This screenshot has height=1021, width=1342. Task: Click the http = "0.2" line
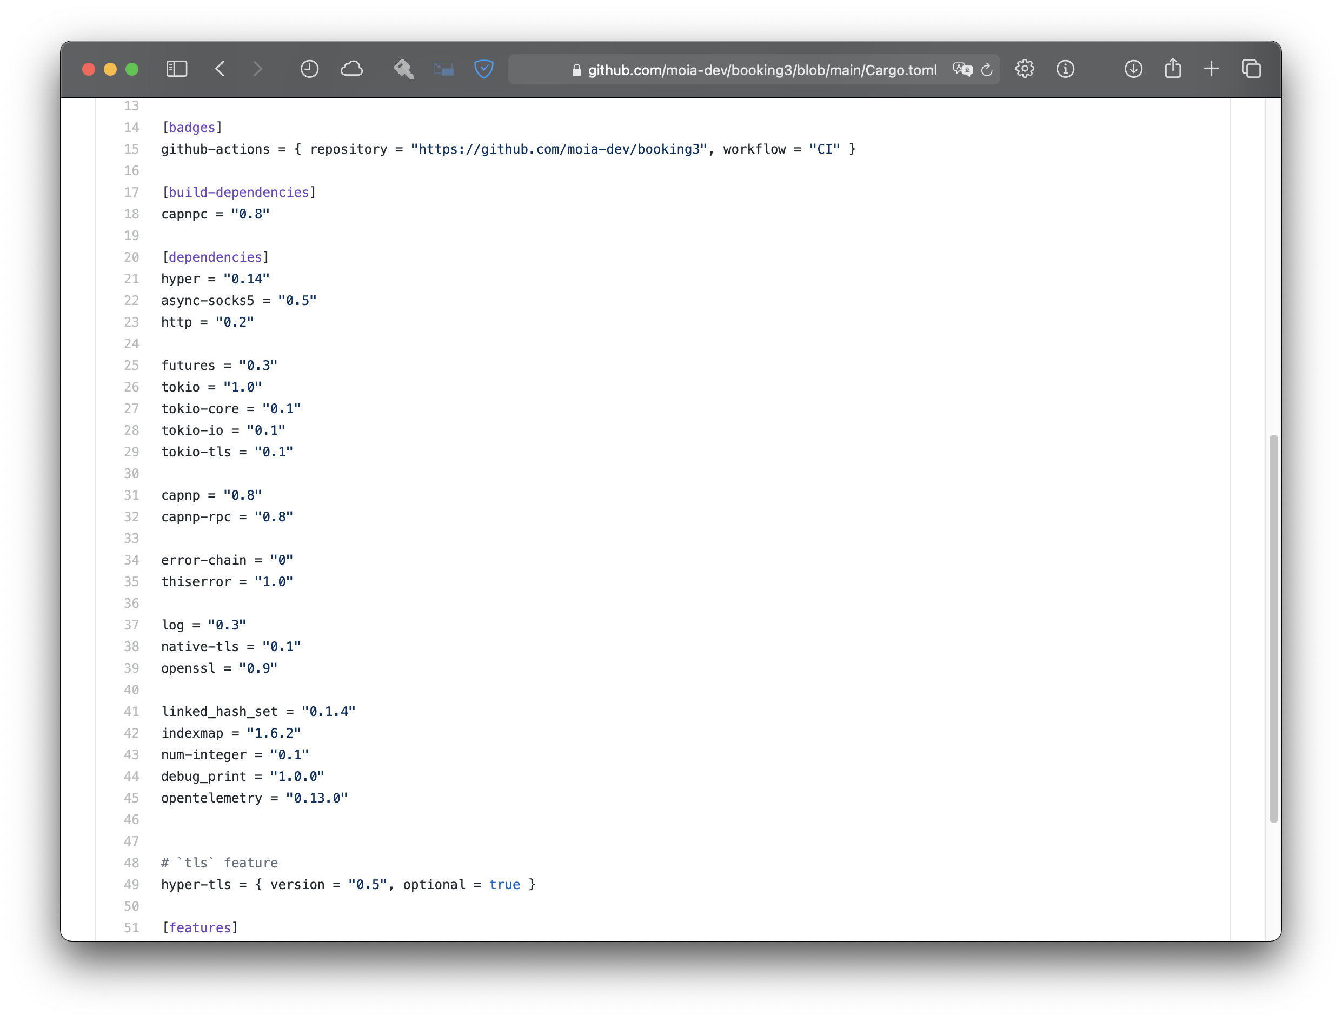(207, 322)
